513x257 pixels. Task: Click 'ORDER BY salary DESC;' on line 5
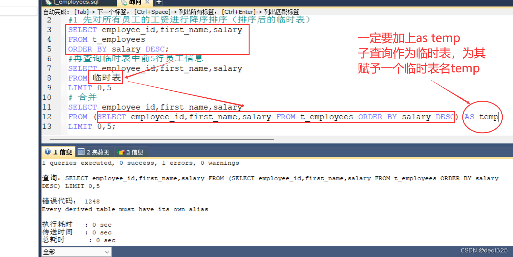coord(118,49)
